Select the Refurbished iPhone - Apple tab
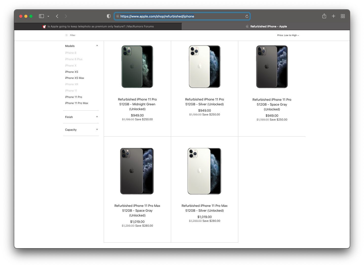The height and width of the screenshot is (267, 364). 266,26
